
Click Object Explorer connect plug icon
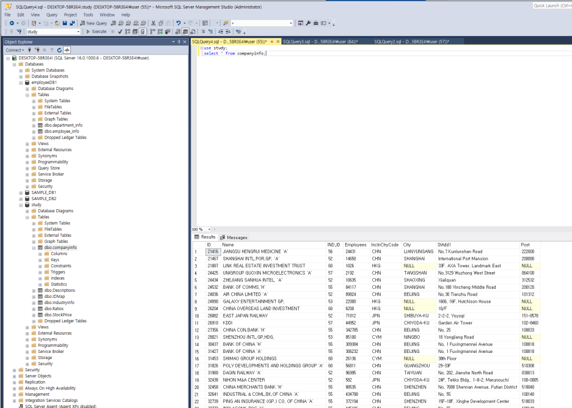click(29, 50)
